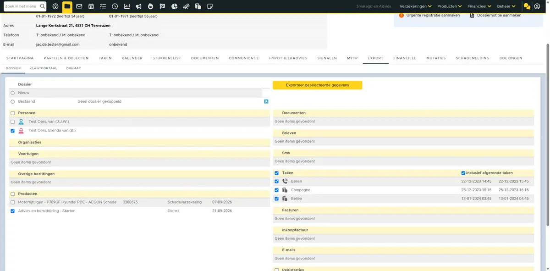The width and height of the screenshot is (550, 271).
Task: Click the Motorrijtuigen - P789GF Hyundai PDE product text
Action: click(x=67, y=202)
